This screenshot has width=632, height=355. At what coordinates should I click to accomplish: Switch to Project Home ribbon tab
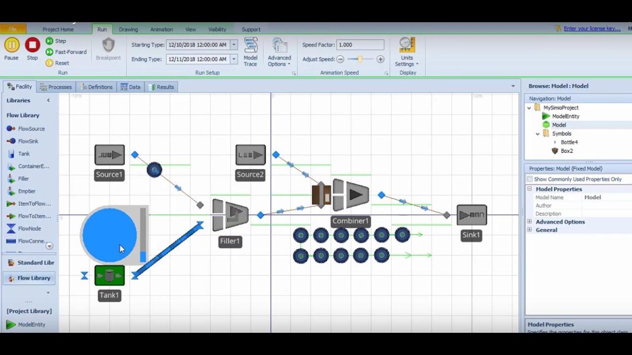tap(58, 30)
